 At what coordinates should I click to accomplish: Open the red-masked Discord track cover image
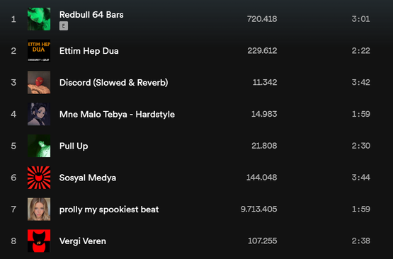point(39,82)
